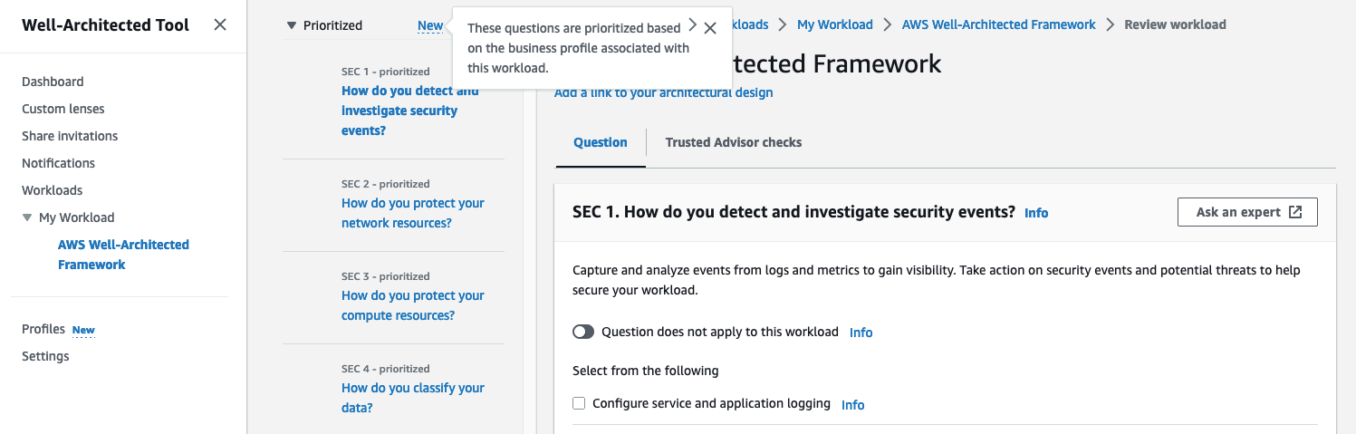Image resolution: width=1356 pixels, height=434 pixels.
Task: Dismiss the prioritized questions popover
Action: pos(710,28)
